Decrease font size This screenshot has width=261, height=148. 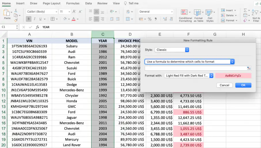tap(80, 11)
